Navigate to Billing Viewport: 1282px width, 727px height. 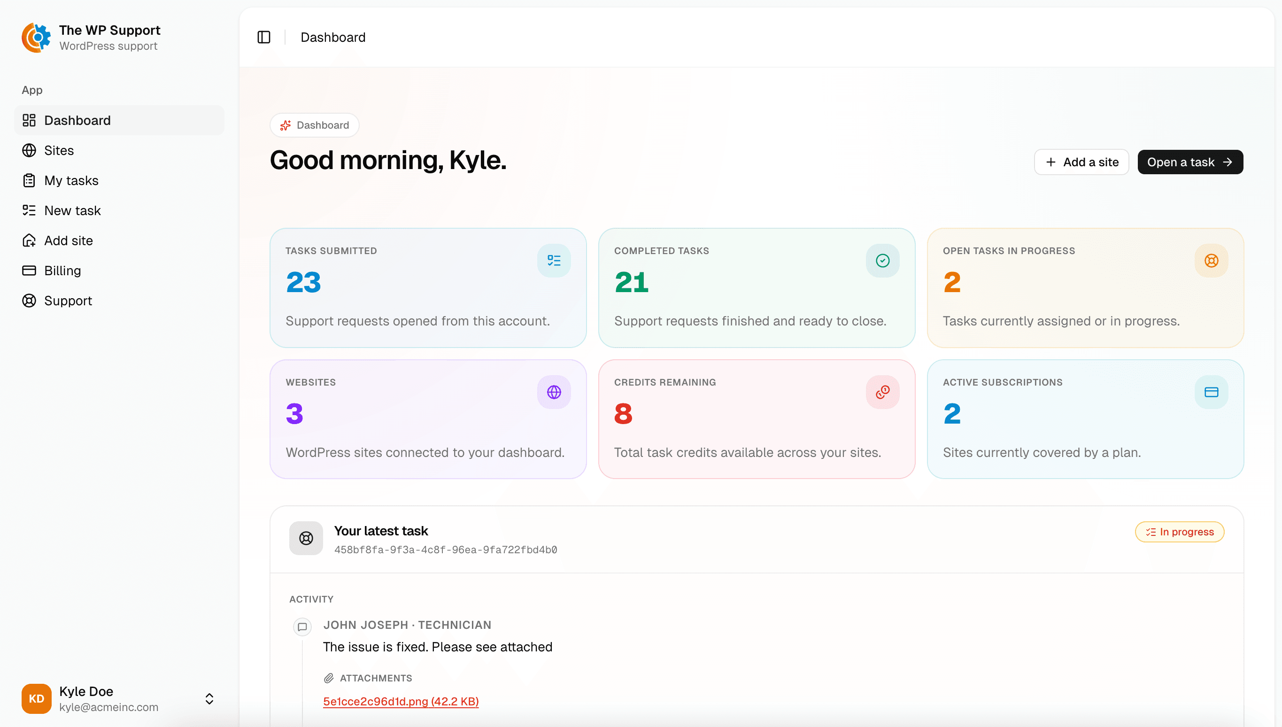[119, 271]
